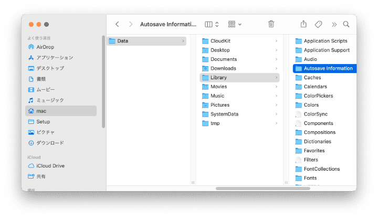Select the Autosave Information folder

pos(328,68)
